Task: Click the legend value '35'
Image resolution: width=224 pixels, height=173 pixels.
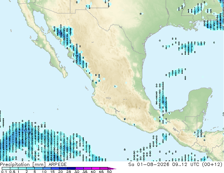Action: coord(85,172)
